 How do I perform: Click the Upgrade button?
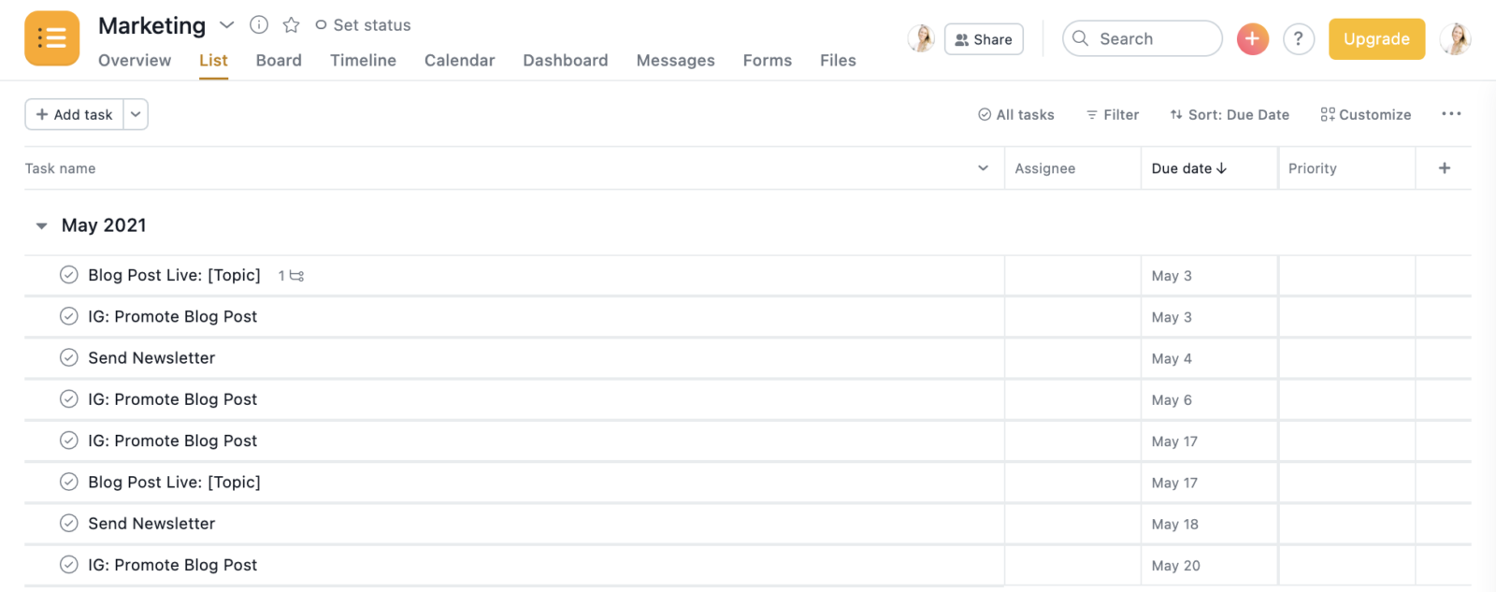(1375, 39)
